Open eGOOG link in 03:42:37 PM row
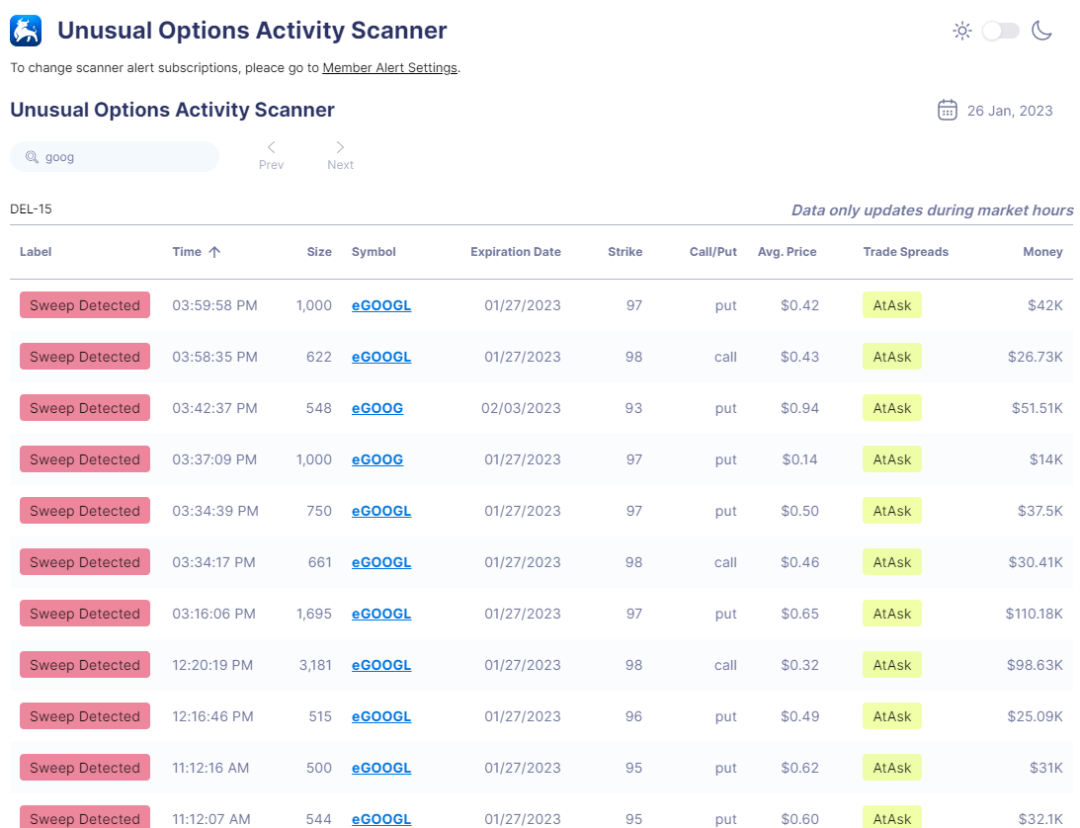Viewport: 1080px width, 828px height. point(377,408)
